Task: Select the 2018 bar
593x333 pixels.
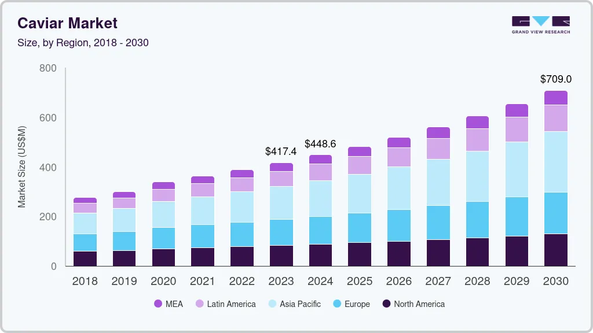Action: pos(85,231)
